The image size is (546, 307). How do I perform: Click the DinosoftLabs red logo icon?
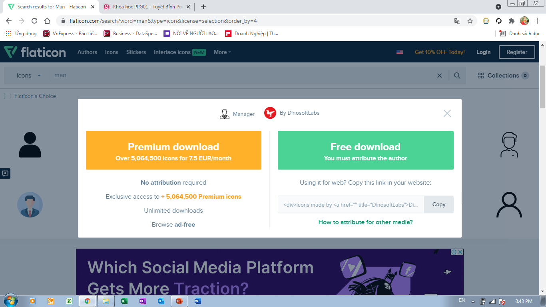[x=270, y=113]
